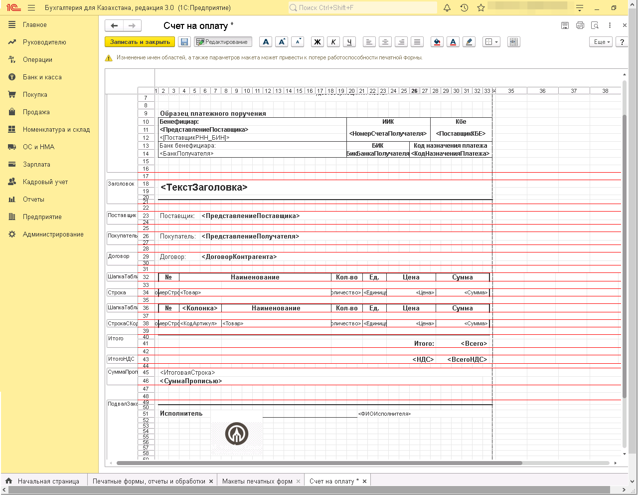Open the Администрирование section
The image size is (638, 495).
pyautogui.click(x=53, y=234)
